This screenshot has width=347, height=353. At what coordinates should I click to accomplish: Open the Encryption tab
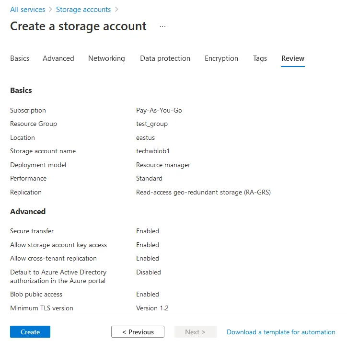coord(221,58)
